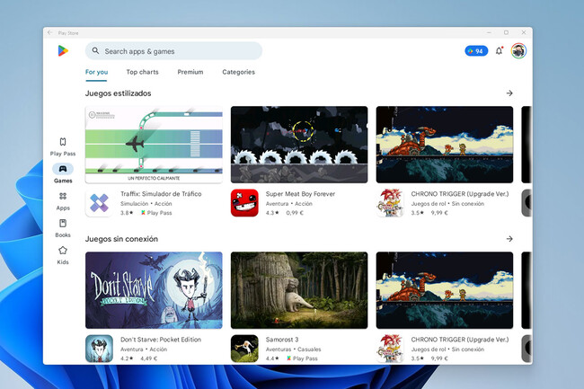Click the back arrow in title bar
Screen dimensions: 584x389
(50, 32)
